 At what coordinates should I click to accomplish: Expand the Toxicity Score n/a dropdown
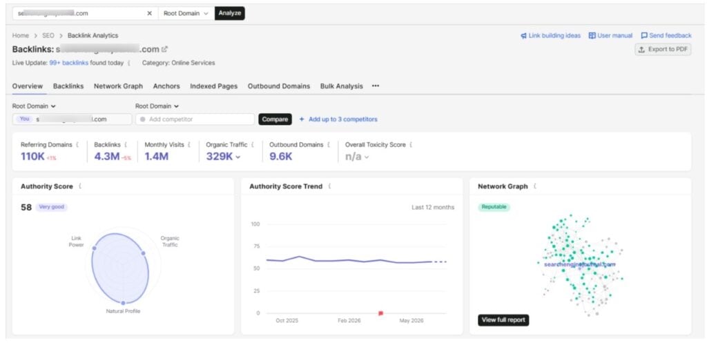tap(367, 157)
